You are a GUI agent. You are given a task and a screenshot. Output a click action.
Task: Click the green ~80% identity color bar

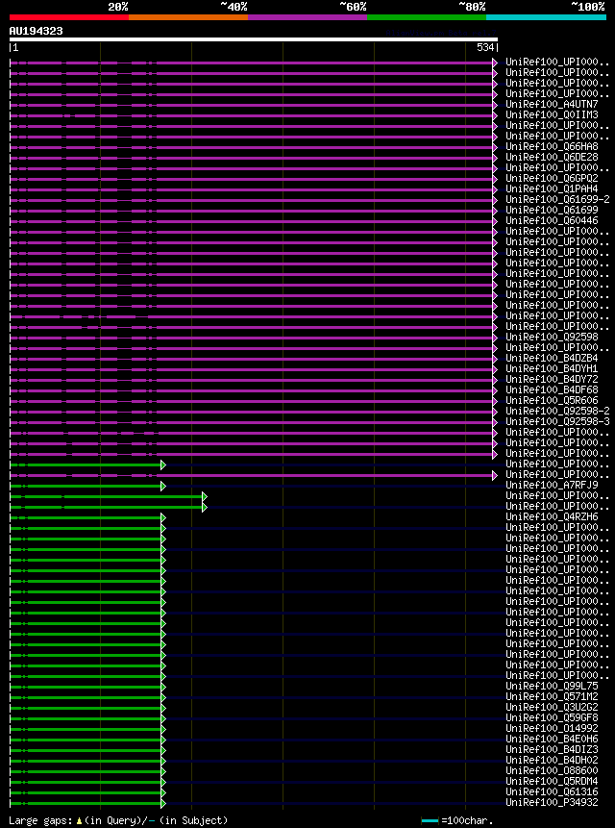(x=427, y=17)
